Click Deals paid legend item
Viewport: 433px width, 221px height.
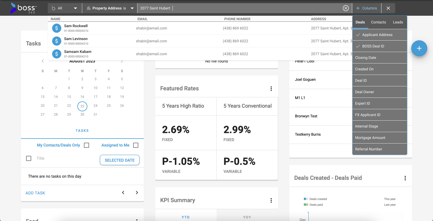point(314,205)
